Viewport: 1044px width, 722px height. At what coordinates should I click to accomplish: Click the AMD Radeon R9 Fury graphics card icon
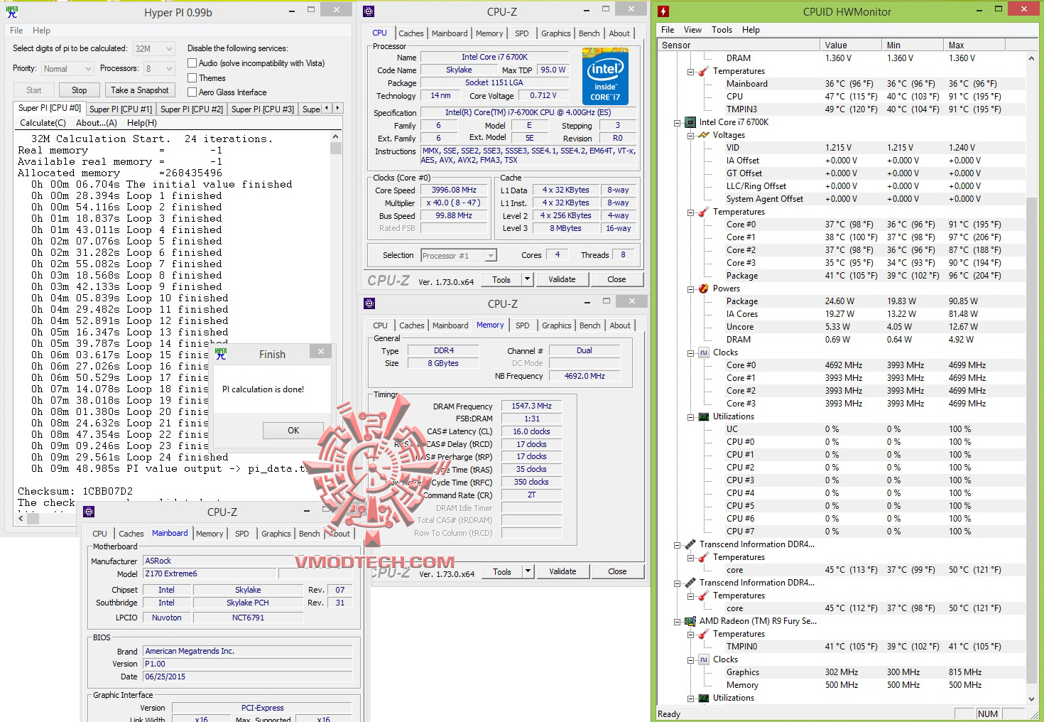click(690, 621)
